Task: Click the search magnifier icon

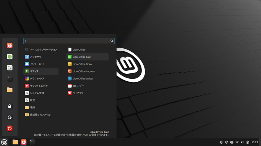Action: pos(112,41)
